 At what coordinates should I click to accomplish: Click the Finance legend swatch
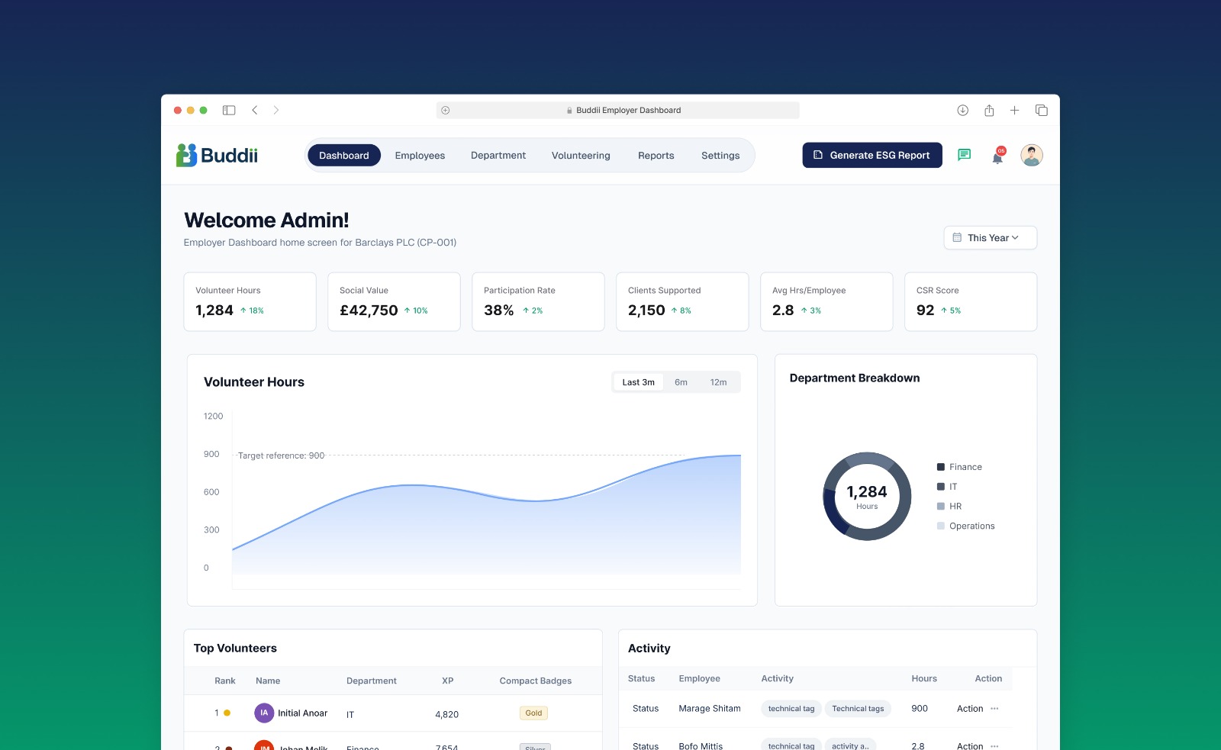tap(941, 467)
